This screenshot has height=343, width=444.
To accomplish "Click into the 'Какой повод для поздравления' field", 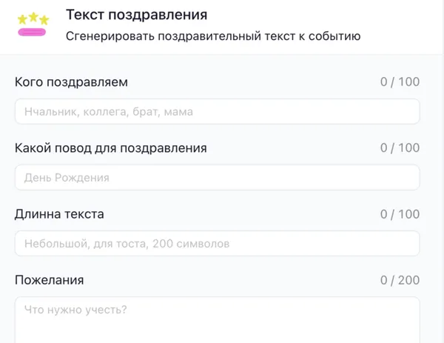I will [218, 178].
